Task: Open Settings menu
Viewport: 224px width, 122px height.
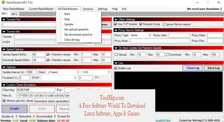Action: coord(103,9)
